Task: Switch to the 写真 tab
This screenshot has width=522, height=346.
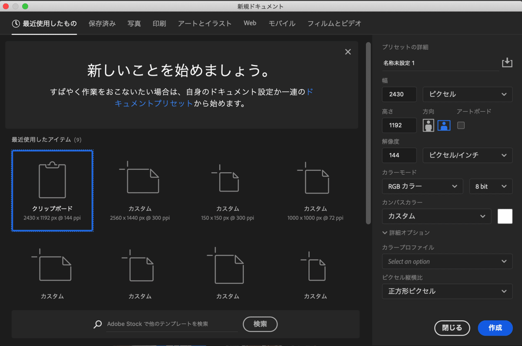Action: [134, 23]
